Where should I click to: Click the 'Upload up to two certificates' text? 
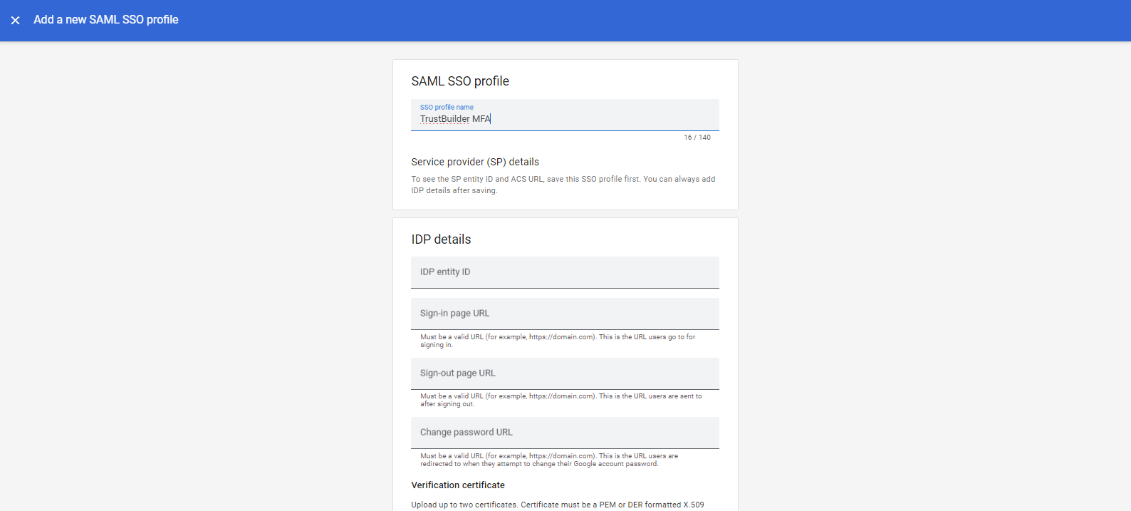click(x=557, y=505)
